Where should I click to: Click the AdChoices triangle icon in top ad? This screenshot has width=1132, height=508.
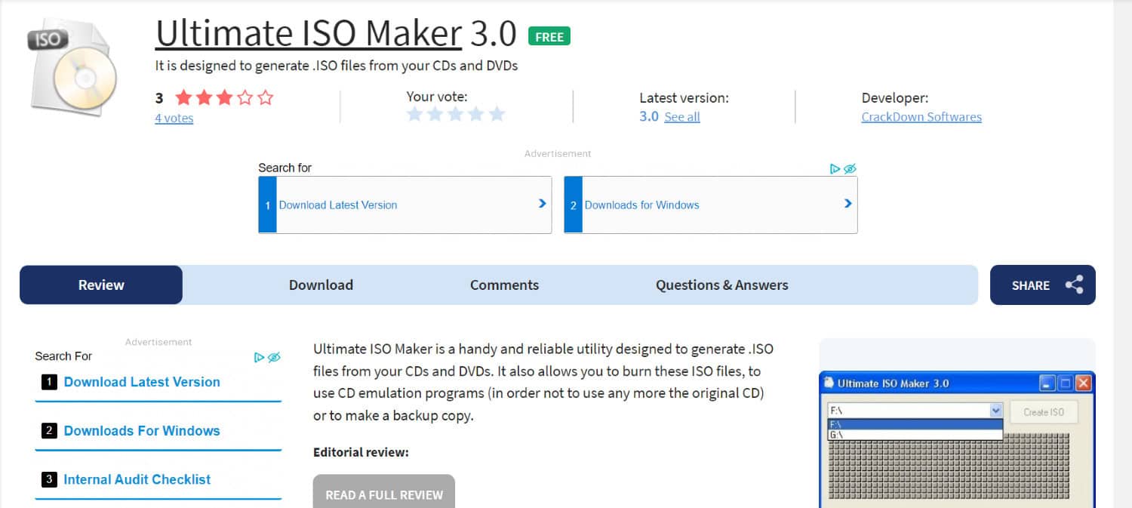(835, 168)
